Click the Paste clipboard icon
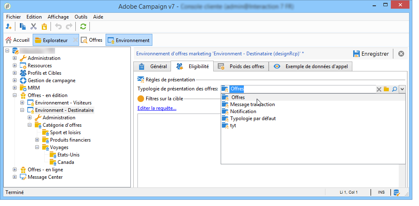Viewport: 419px width, 206px height. pyautogui.click(x=44, y=26)
